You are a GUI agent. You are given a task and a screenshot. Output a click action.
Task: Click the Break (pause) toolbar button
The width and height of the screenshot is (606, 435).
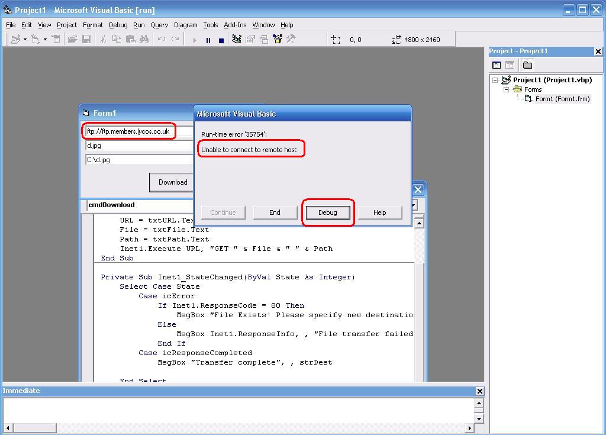[x=208, y=40]
